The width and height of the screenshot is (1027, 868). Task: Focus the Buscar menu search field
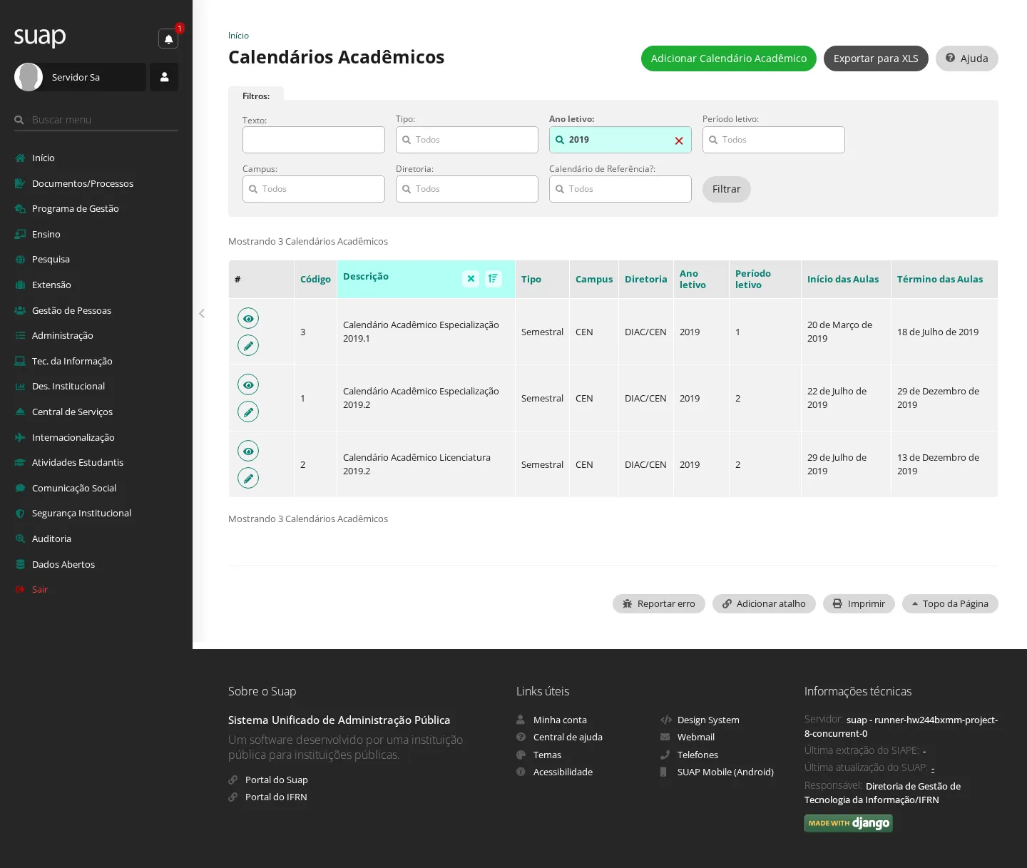[96, 120]
